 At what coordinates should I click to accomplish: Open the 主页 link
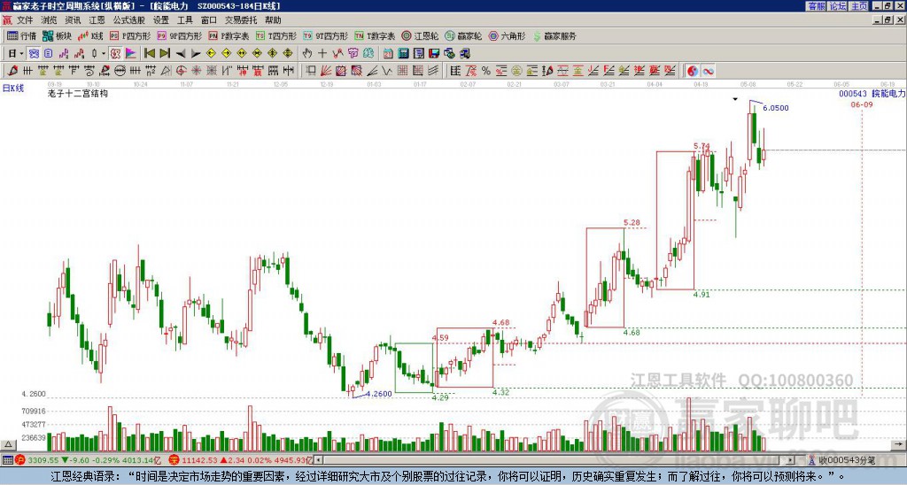(x=859, y=6)
